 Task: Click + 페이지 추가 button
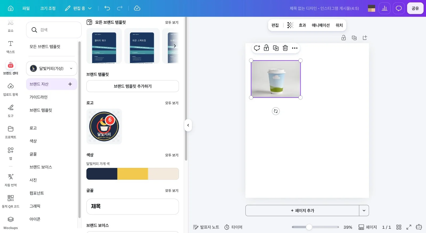coord(302,211)
